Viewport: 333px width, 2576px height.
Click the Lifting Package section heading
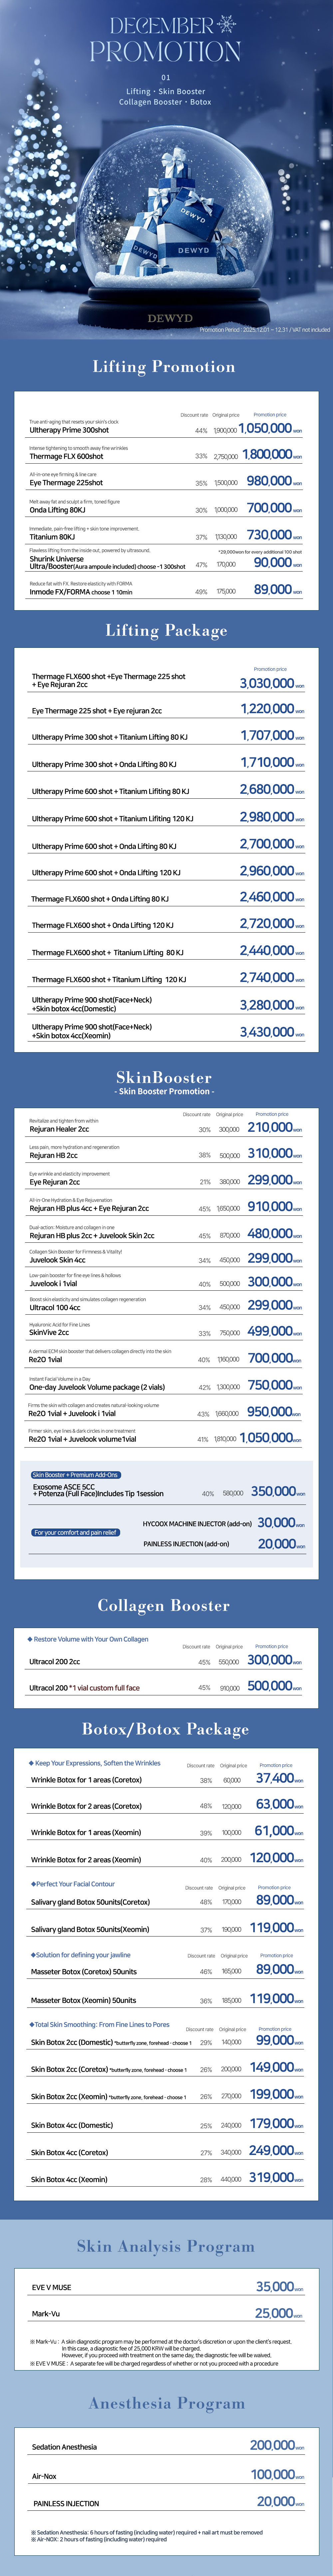(x=166, y=630)
